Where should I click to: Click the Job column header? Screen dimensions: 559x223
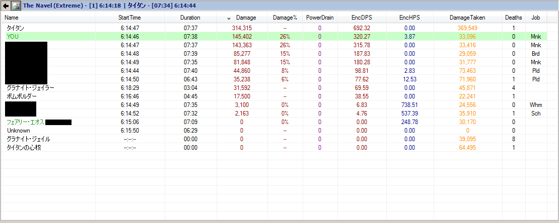point(536,18)
